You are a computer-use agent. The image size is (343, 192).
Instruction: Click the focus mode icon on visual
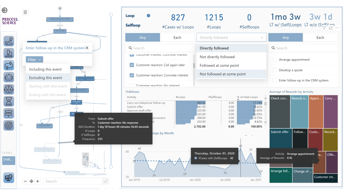331,28
